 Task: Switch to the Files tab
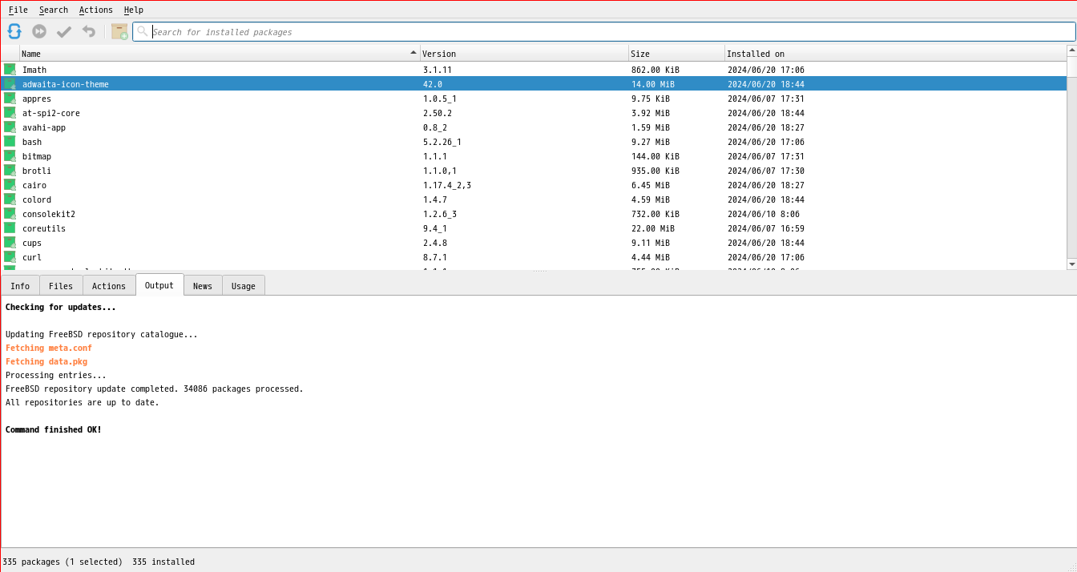[61, 286]
